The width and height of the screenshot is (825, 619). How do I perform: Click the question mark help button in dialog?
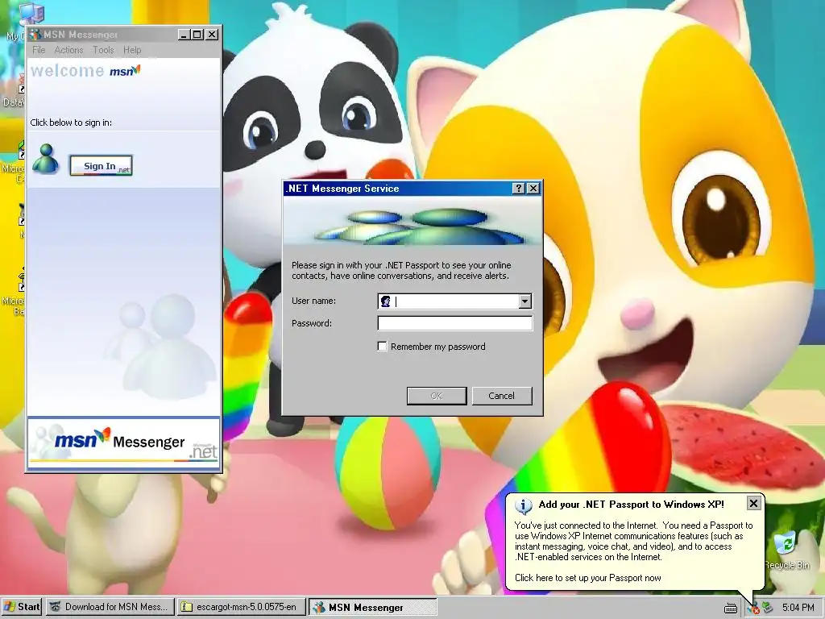point(518,189)
